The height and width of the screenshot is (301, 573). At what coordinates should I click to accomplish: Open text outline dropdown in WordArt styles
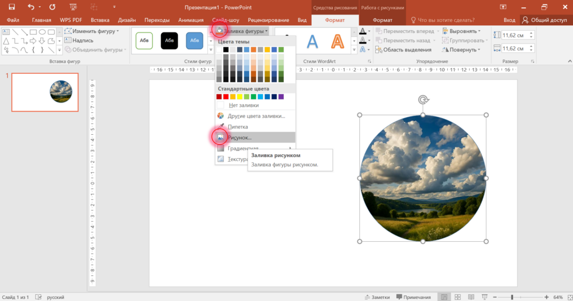(369, 40)
